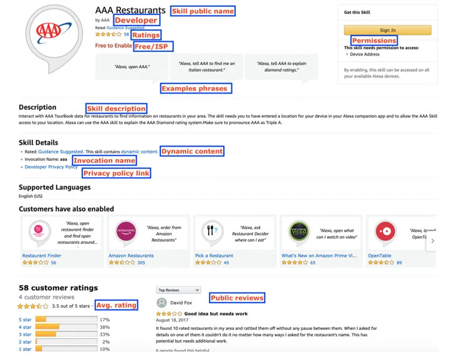Screen dimensions: 454x353
Task: Filter reviews by 5 star bar
Action: 66,319
